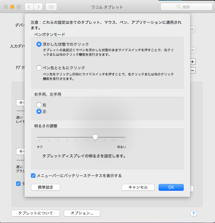Click the オプション... button

[x=82, y=213]
